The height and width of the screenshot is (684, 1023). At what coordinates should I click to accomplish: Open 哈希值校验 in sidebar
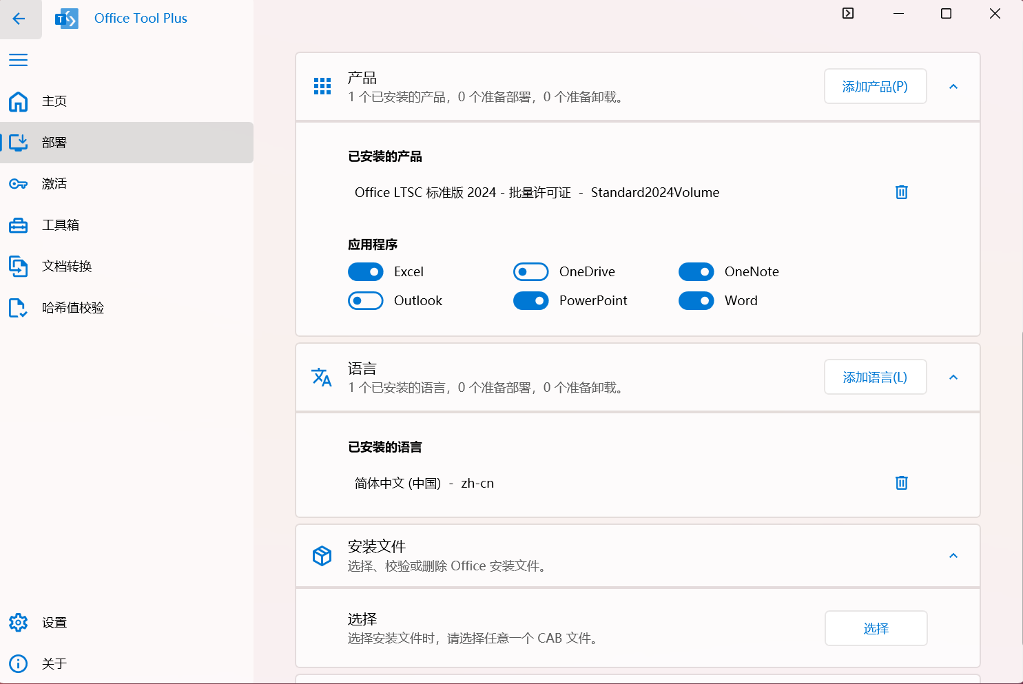pyautogui.click(x=127, y=308)
